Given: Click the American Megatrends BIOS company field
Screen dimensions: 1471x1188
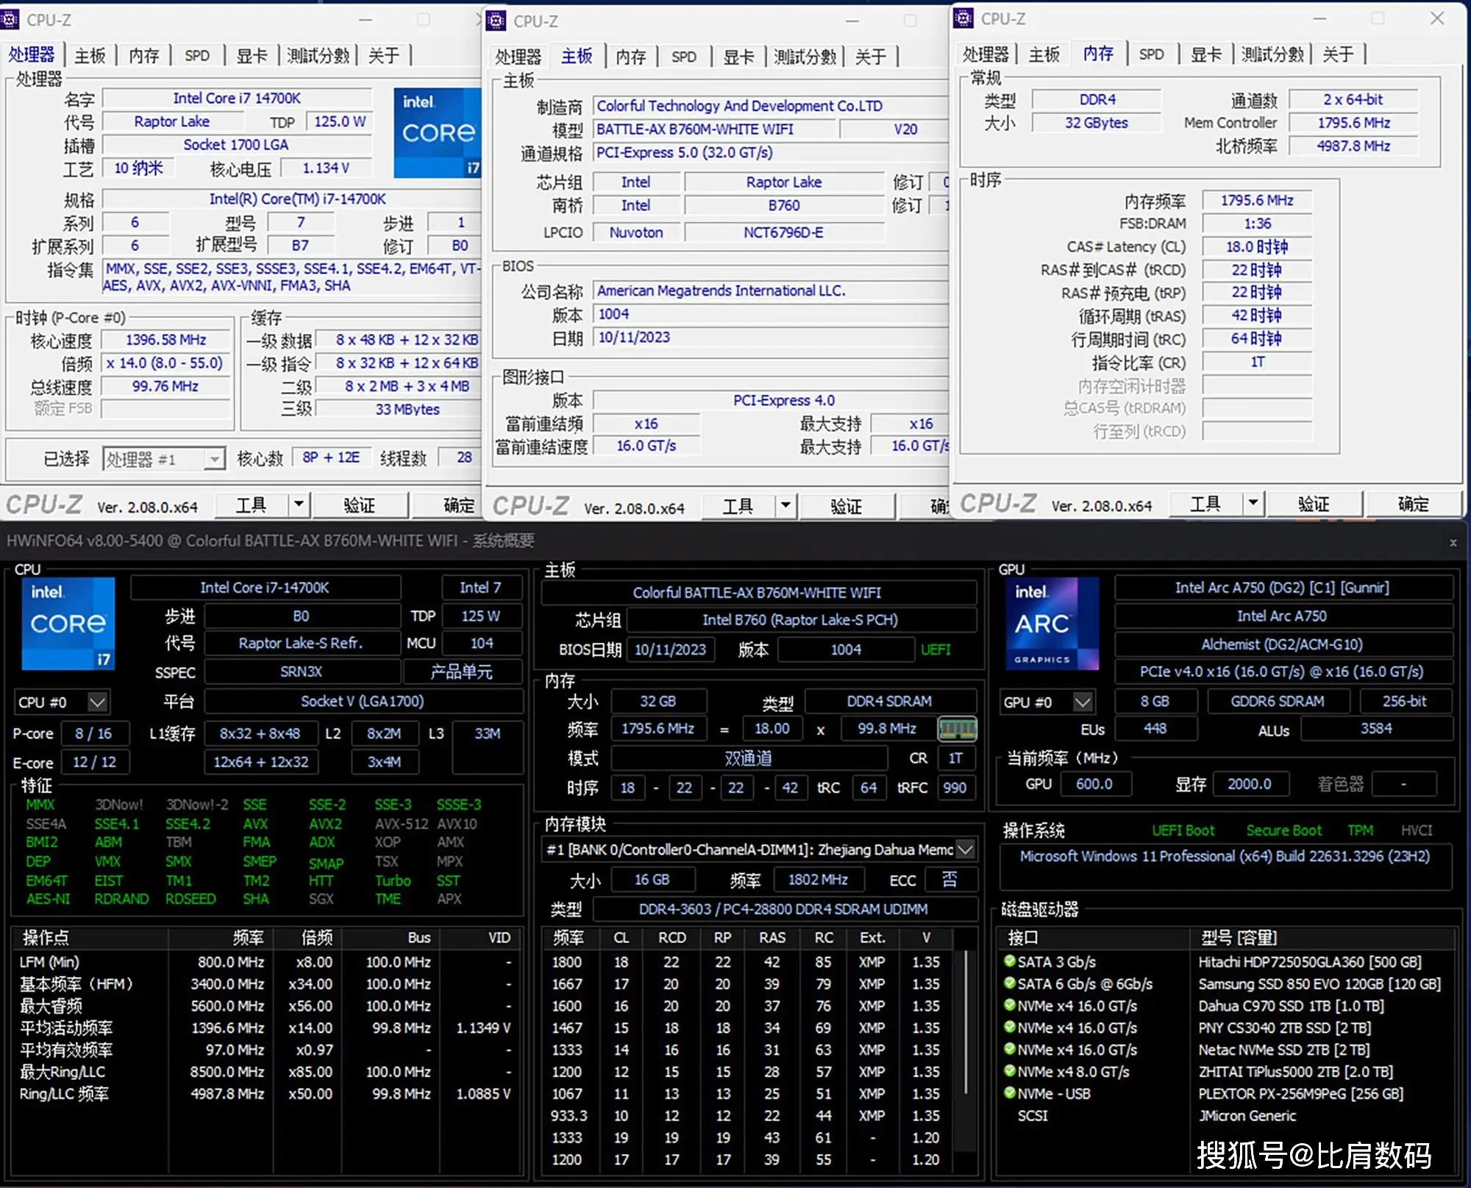Looking at the screenshot, I should [x=769, y=291].
